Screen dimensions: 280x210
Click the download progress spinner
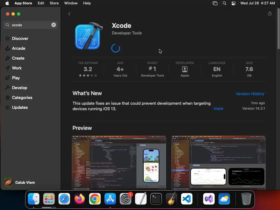pyautogui.click(x=116, y=48)
